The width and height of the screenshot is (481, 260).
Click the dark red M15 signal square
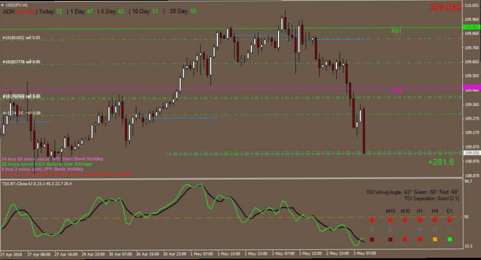(390, 240)
